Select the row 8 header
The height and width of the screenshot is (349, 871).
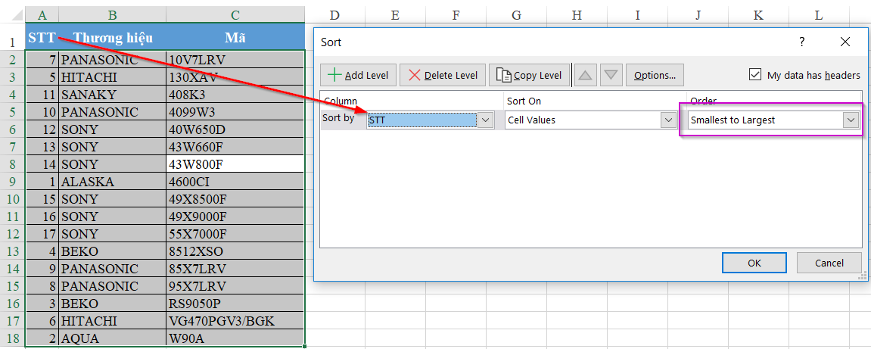pyautogui.click(x=12, y=164)
